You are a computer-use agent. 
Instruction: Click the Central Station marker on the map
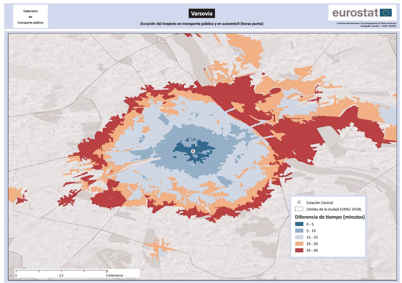tap(193, 151)
